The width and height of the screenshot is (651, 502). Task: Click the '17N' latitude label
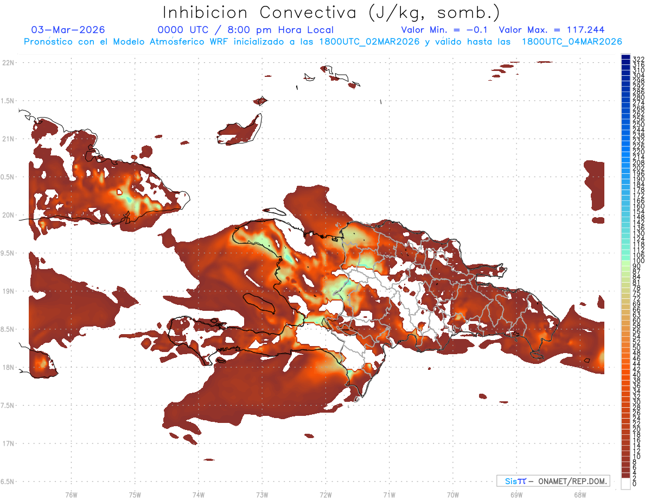tap(8, 444)
